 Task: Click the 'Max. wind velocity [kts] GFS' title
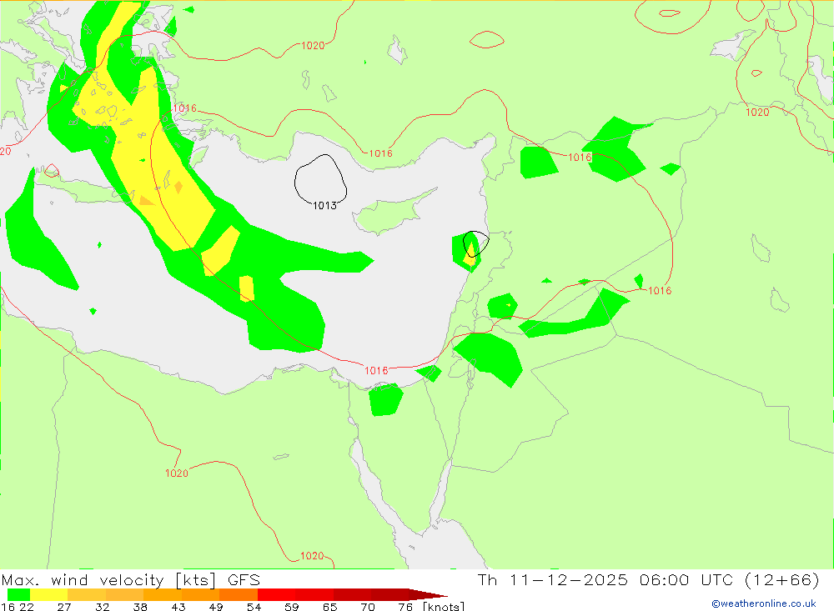pyautogui.click(x=131, y=579)
